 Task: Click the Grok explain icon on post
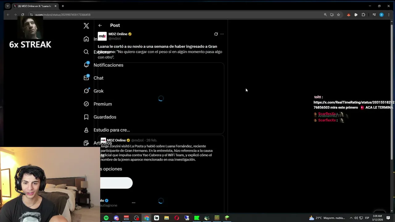(x=216, y=34)
